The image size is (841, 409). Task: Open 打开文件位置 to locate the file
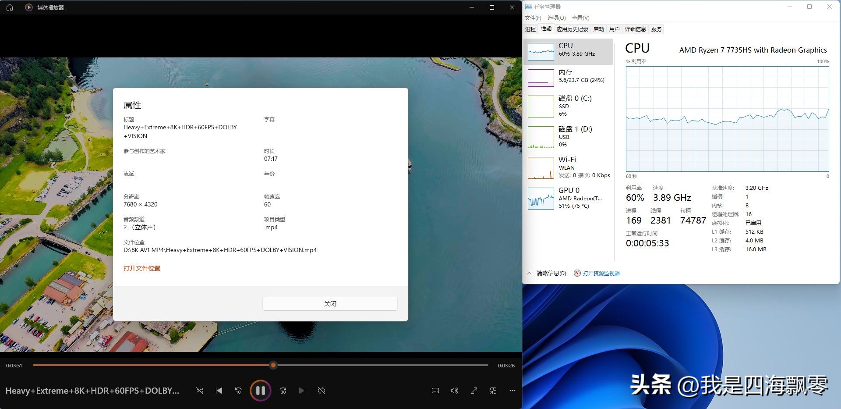coord(142,268)
